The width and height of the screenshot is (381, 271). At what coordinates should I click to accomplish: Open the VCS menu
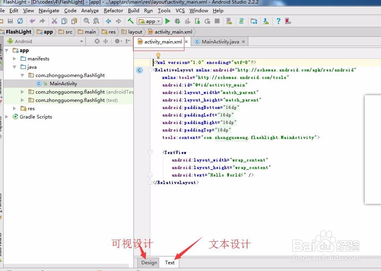click(x=180, y=11)
